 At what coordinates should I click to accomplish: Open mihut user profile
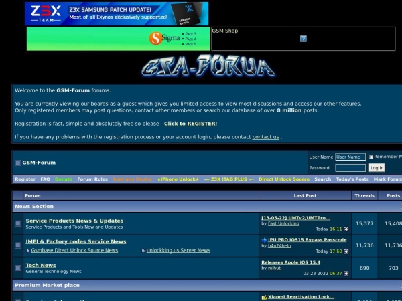point(274,268)
